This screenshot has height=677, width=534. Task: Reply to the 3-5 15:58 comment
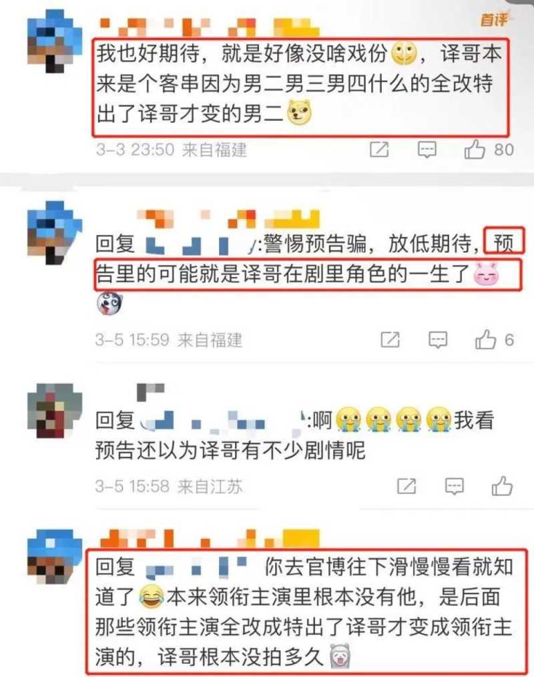click(x=454, y=486)
